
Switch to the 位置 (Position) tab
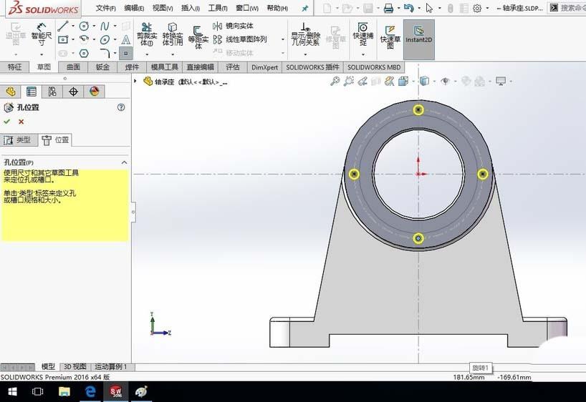point(55,140)
